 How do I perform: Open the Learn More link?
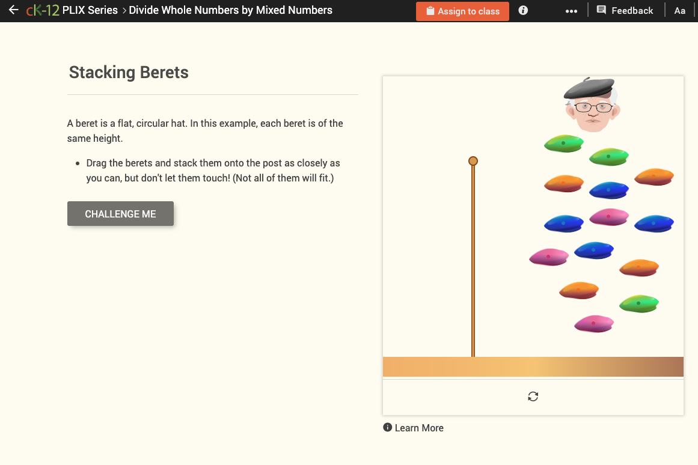point(419,427)
